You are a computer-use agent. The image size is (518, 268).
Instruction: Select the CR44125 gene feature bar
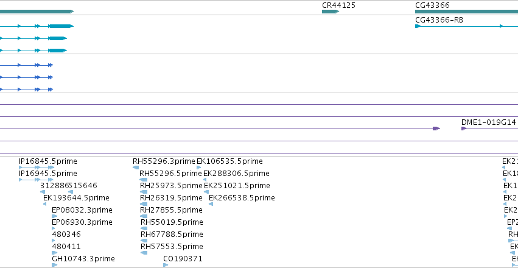[x=331, y=12]
